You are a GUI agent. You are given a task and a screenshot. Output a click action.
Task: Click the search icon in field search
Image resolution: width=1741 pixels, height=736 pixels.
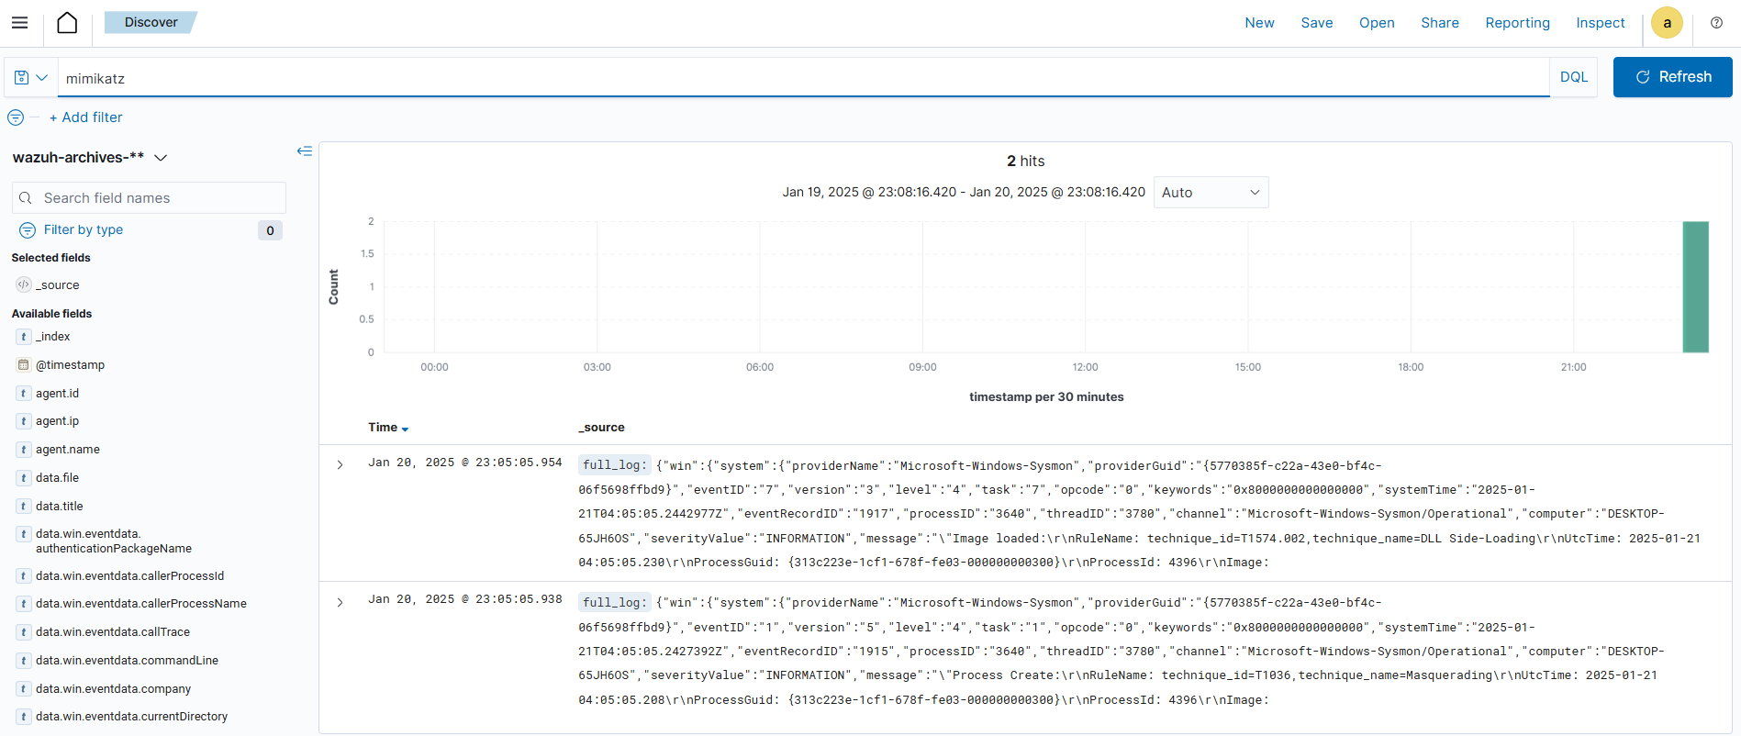pos(26,198)
